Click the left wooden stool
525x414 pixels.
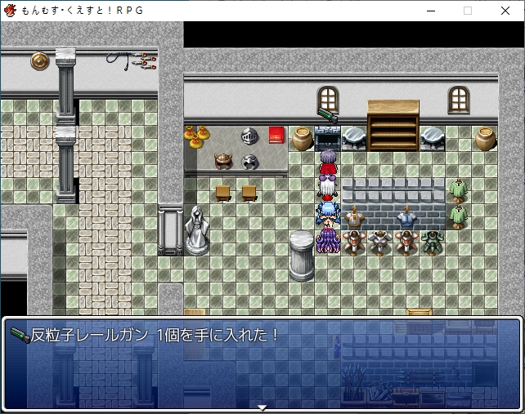[x=223, y=193]
